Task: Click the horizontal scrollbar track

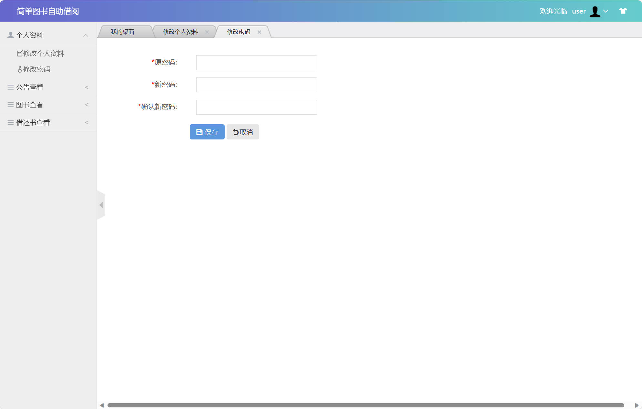Action: point(365,405)
